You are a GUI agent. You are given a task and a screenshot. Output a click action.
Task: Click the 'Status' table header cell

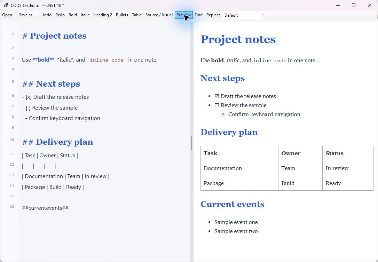[348, 153]
